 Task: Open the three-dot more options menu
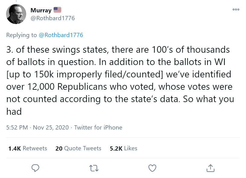tap(236, 10)
